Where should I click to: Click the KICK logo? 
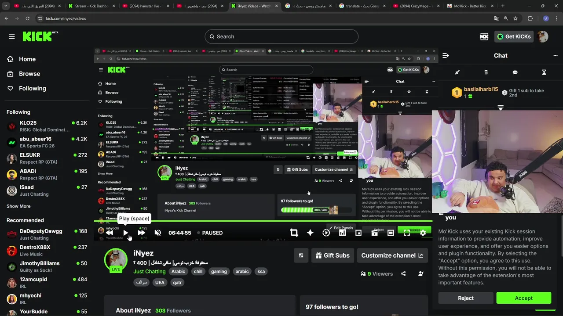pyautogui.click(x=40, y=36)
